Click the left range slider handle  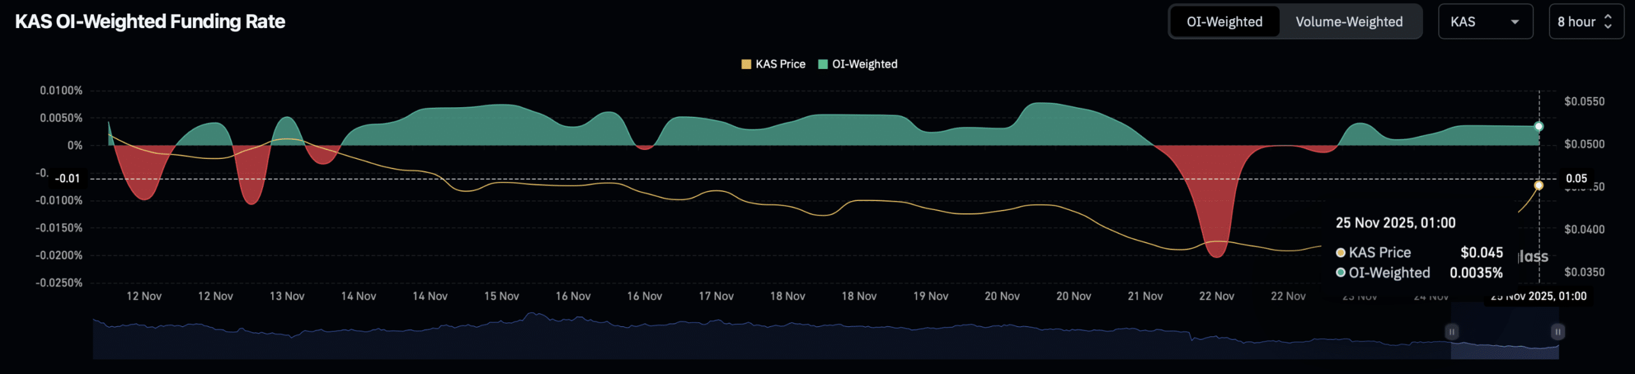[1452, 332]
